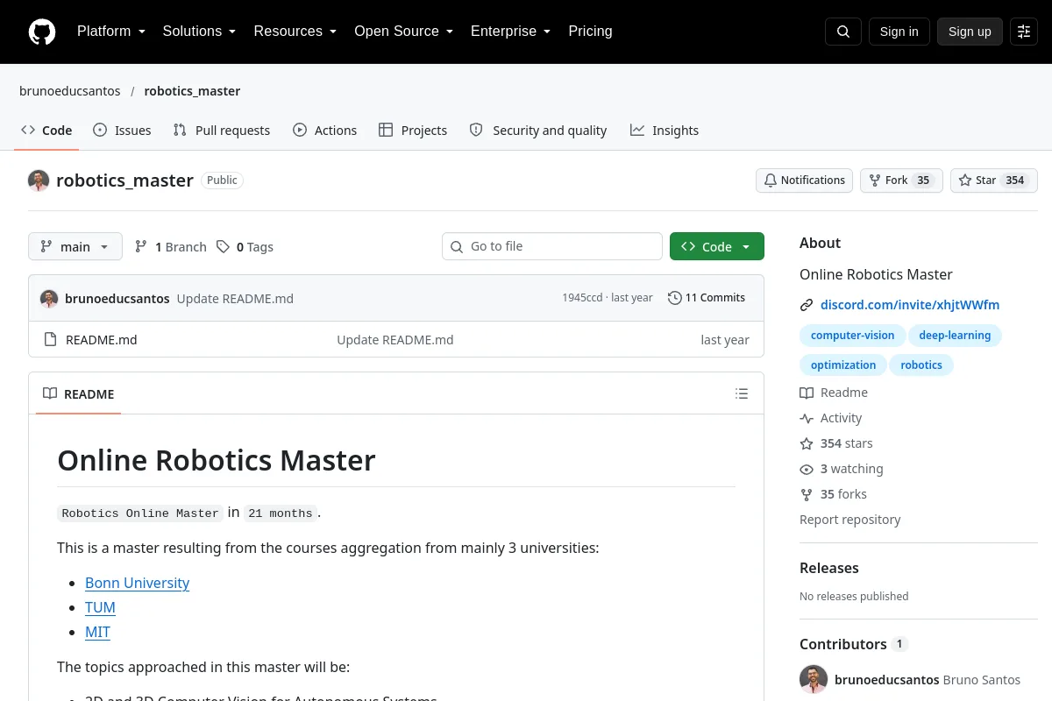Screen dimensions: 1052x701
Task: Select the computer-vision topic tag
Action: [x=853, y=336]
